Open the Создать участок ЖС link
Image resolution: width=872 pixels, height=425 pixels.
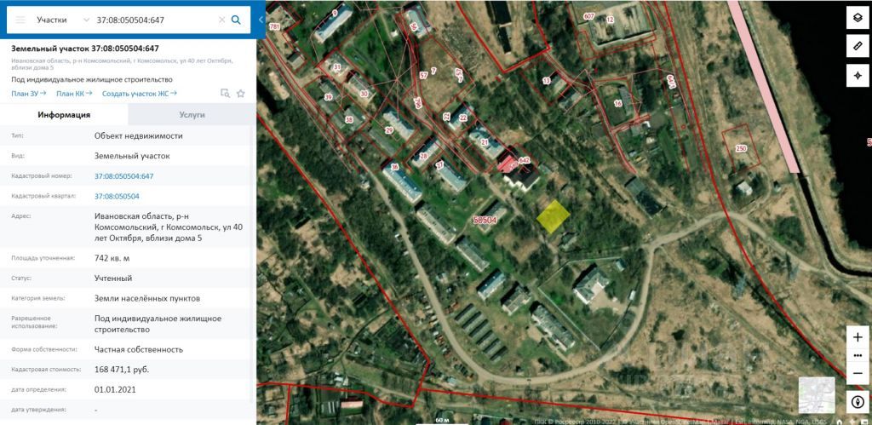tap(140, 94)
